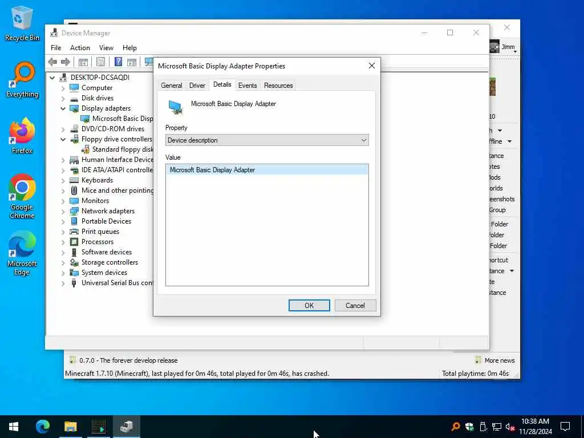Open the File menu in Device Manager
Image resolution: width=584 pixels, height=438 pixels.
point(56,48)
